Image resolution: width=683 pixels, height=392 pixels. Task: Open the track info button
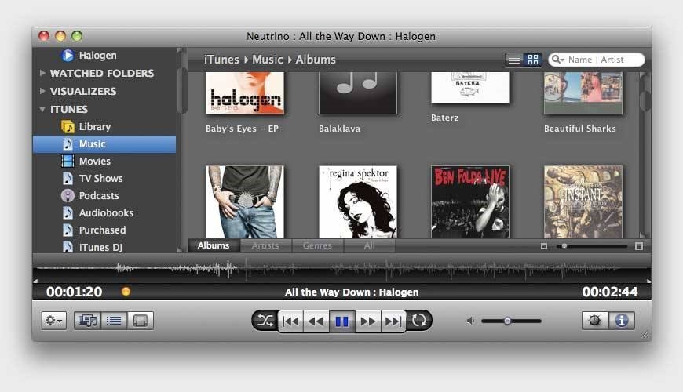[x=622, y=321]
